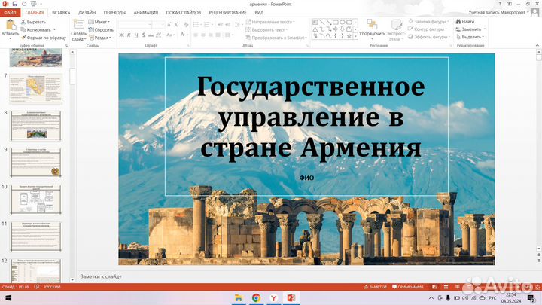Collapse the ribbon with the arrow

537,45
